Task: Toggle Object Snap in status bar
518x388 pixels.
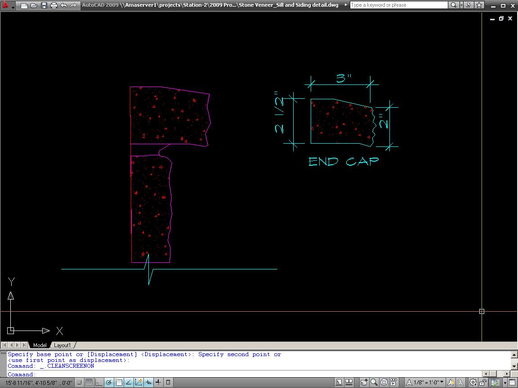Action: (119, 383)
